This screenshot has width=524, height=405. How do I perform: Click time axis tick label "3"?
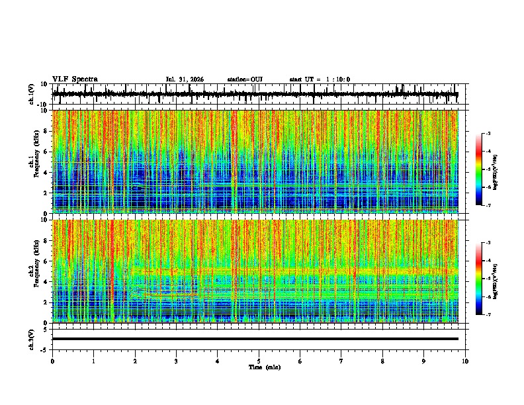[x=176, y=361]
